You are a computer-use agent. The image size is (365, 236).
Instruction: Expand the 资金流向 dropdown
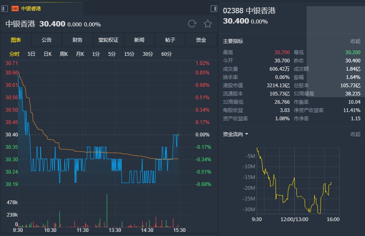click(236, 134)
